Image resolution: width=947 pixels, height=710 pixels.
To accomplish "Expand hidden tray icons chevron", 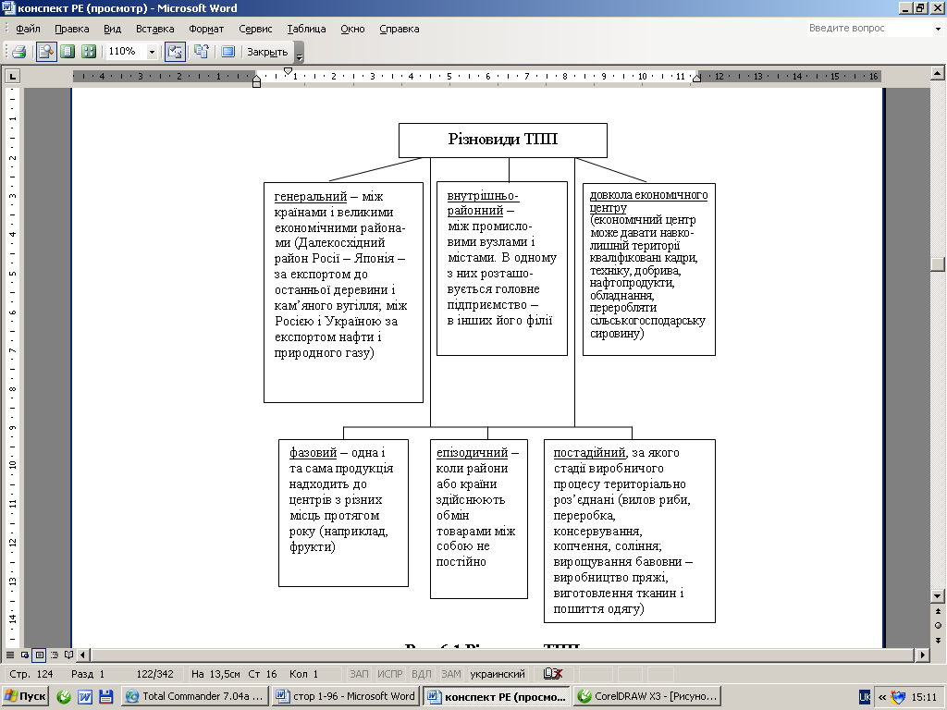I will tap(881, 697).
